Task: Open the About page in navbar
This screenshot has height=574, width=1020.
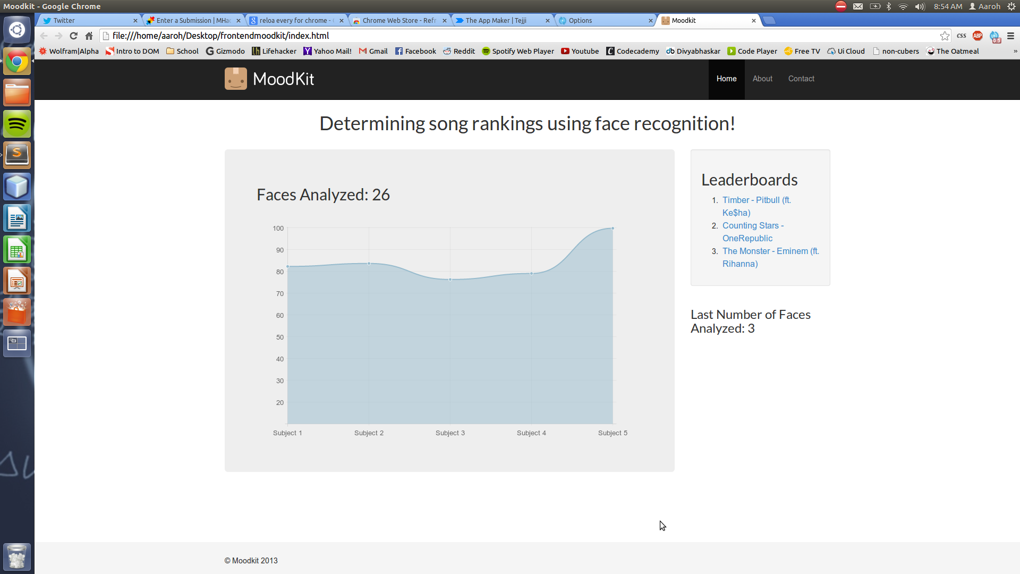Action: coord(762,79)
